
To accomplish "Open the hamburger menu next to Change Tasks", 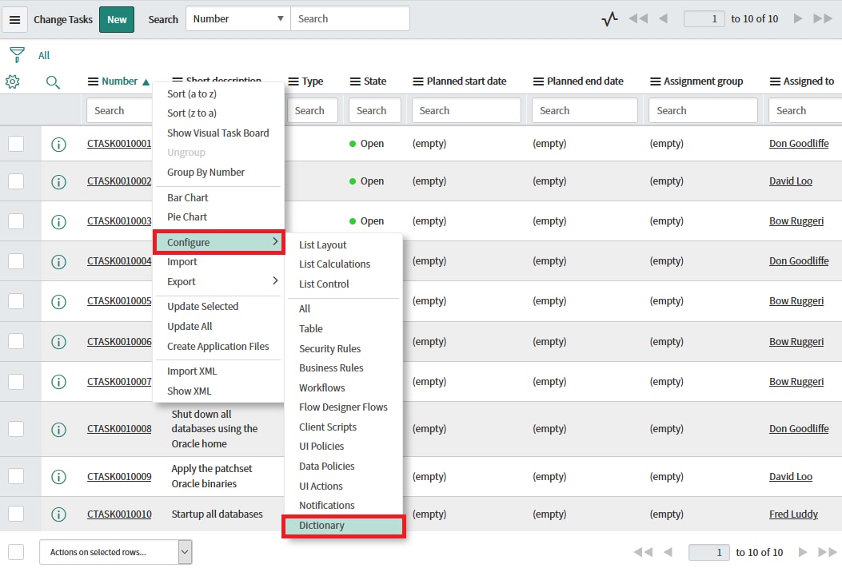I will pyautogui.click(x=14, y=19).
